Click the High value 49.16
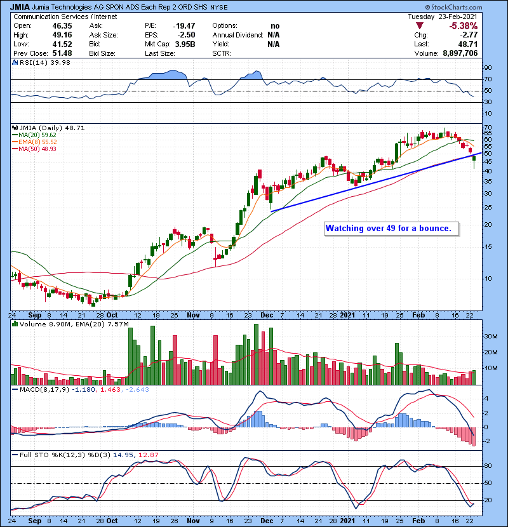This screenshot has width=508, height=527. pos(62,35)
